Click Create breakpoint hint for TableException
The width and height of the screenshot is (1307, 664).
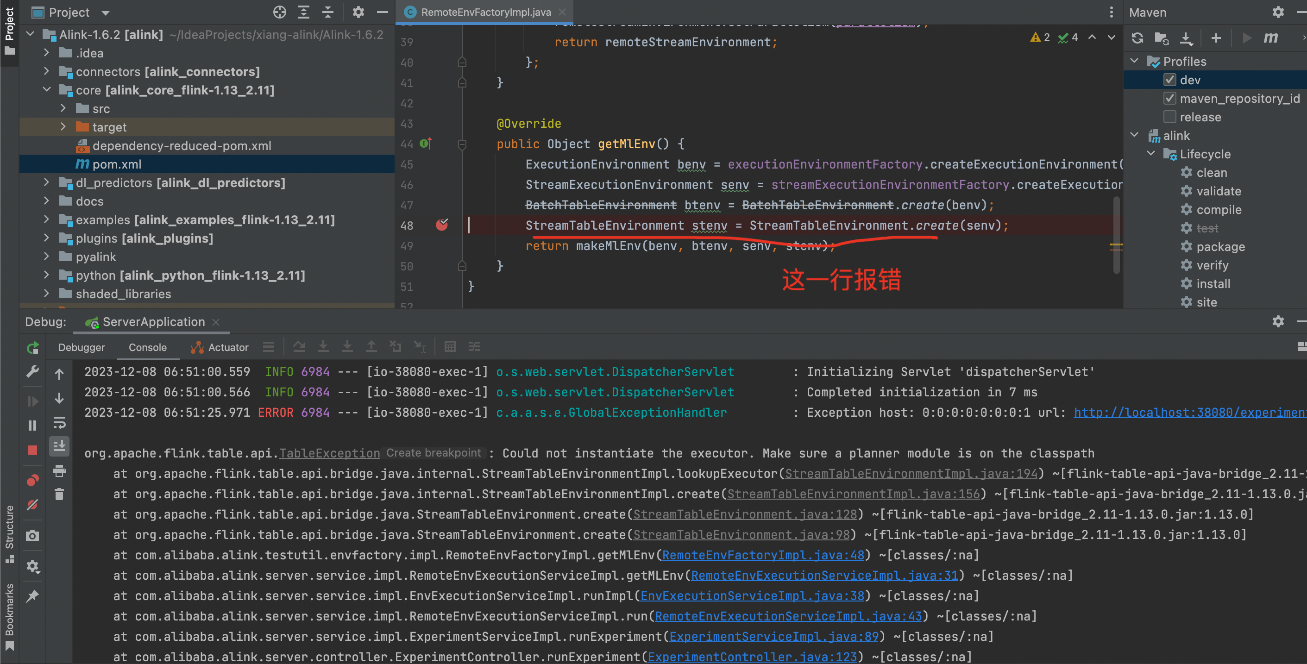(x=434, y=453)
